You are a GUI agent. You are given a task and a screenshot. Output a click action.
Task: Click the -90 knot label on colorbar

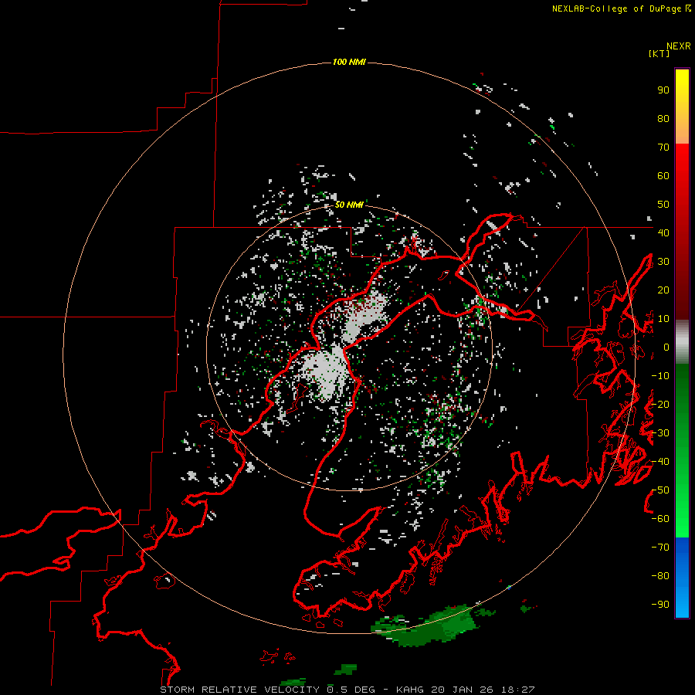(660, 604)
